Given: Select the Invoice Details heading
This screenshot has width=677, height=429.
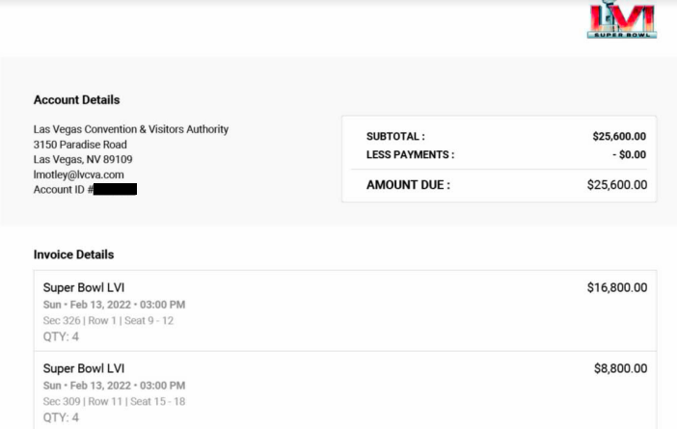Looking at the screenshot, I should coord(73,255).
